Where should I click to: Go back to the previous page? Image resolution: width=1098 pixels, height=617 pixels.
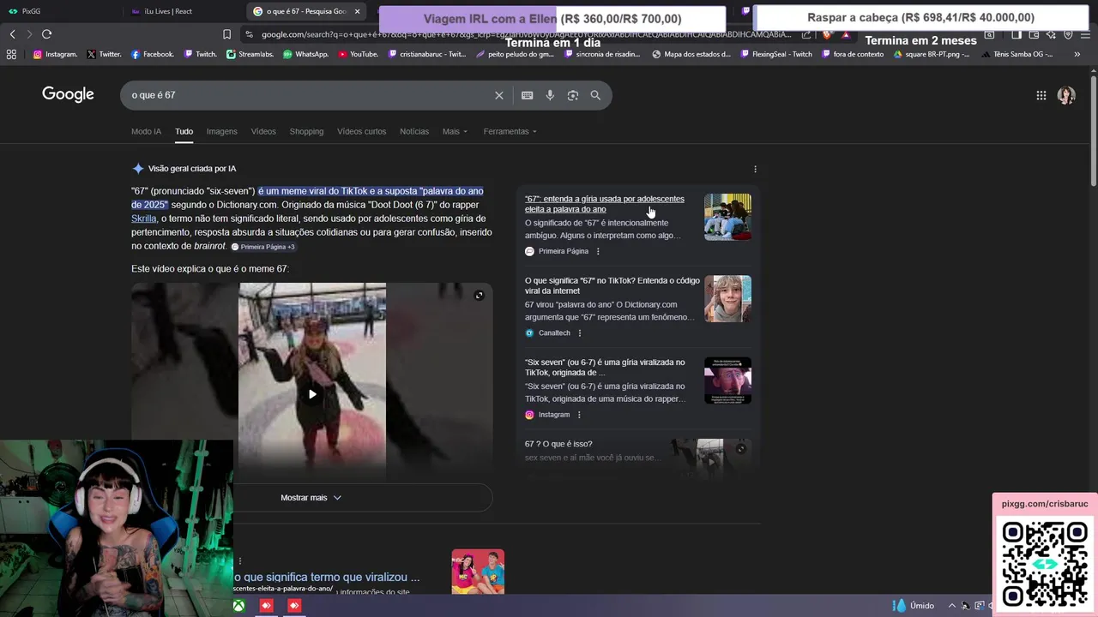[x=12, y=34]
